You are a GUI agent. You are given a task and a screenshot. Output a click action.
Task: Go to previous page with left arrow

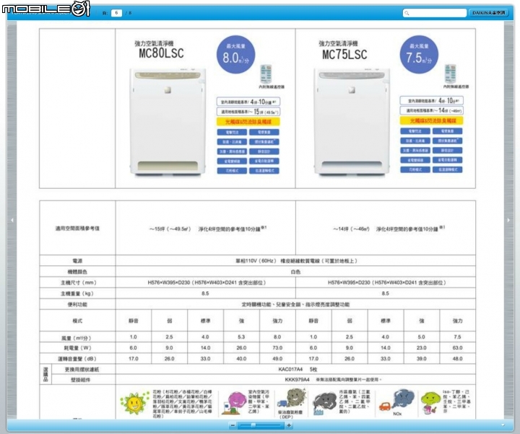coord(12,220)
